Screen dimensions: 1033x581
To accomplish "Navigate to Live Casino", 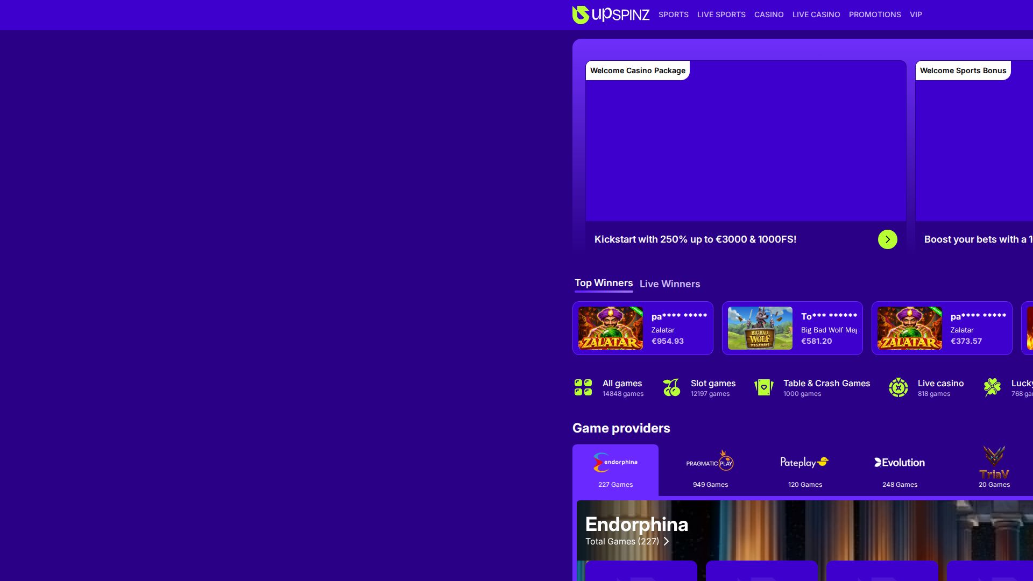I will tap(816, 15).
